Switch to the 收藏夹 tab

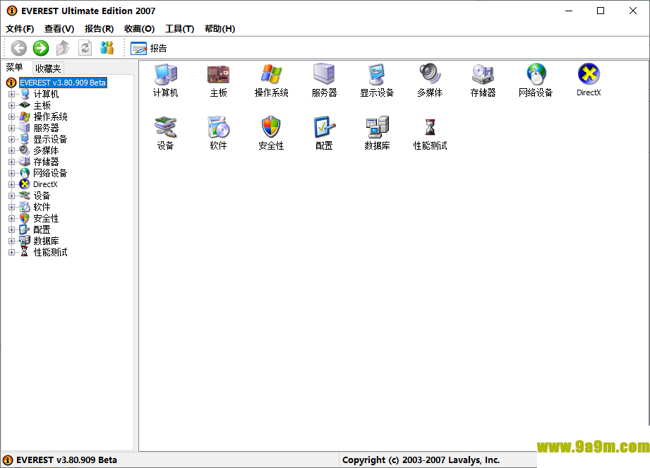(x=48, y=68)
